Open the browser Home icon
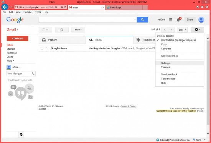 coord(198,7)
